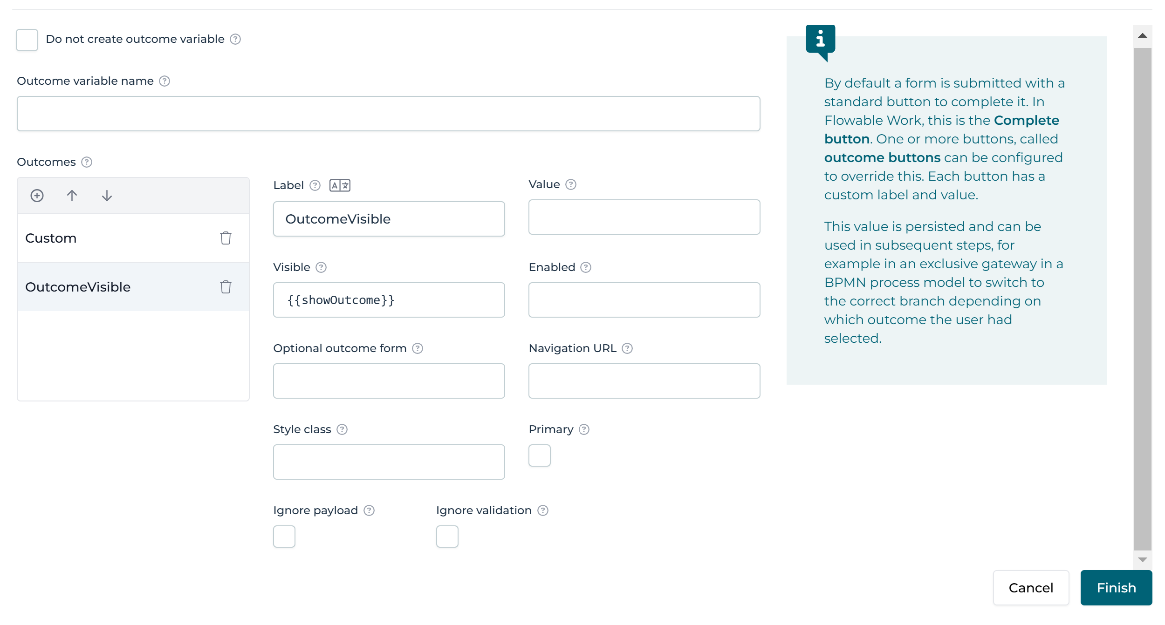1165x625 pixels.
Task: Show help for Outcome variable name
Action: (164, 81)
